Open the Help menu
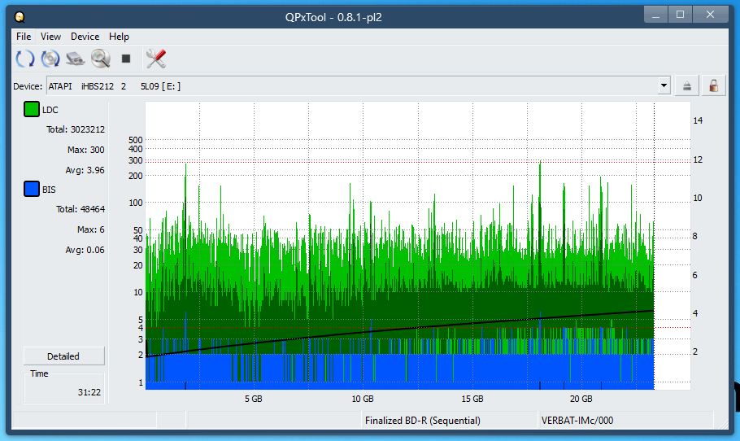 point(119,37)
